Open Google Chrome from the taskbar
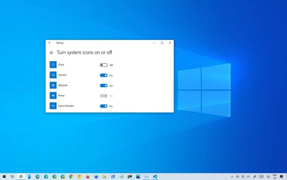 [71, 177]
